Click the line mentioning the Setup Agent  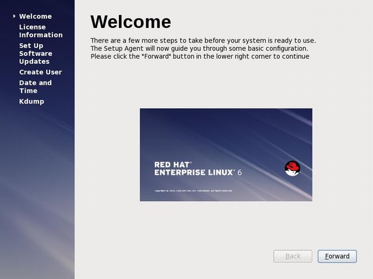pyautogui.click(x=199, y=48)
